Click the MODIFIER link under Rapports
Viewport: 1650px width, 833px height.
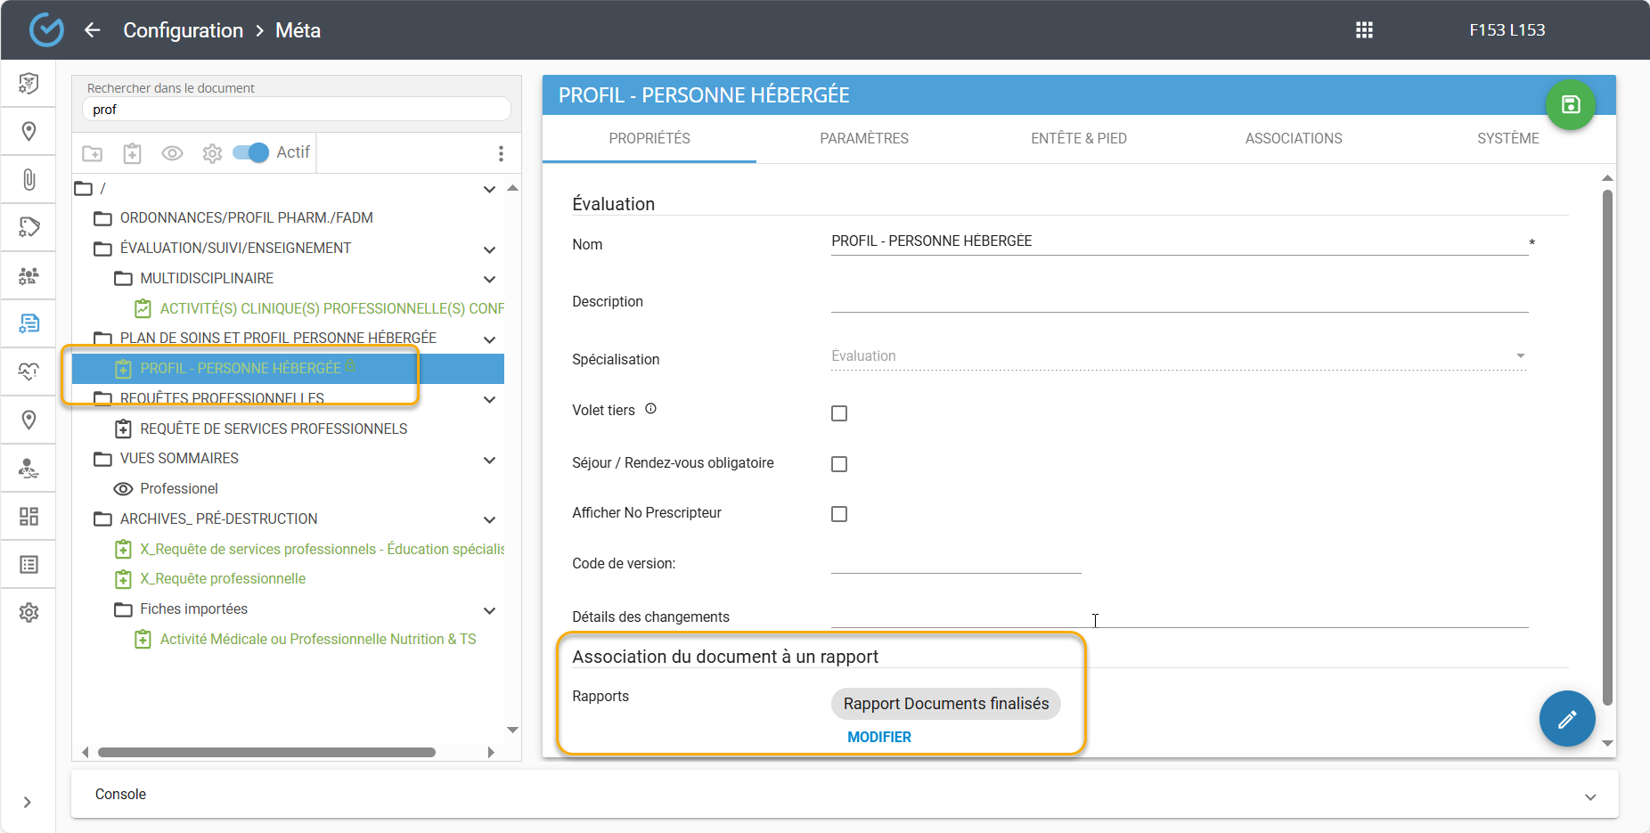point(878,737)
